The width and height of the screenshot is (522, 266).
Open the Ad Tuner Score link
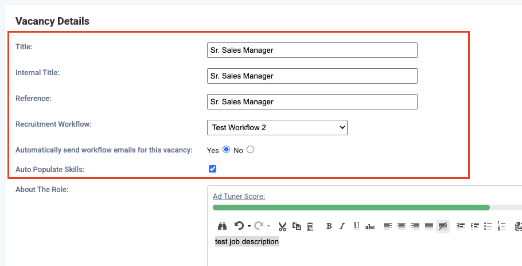point(239,196)
